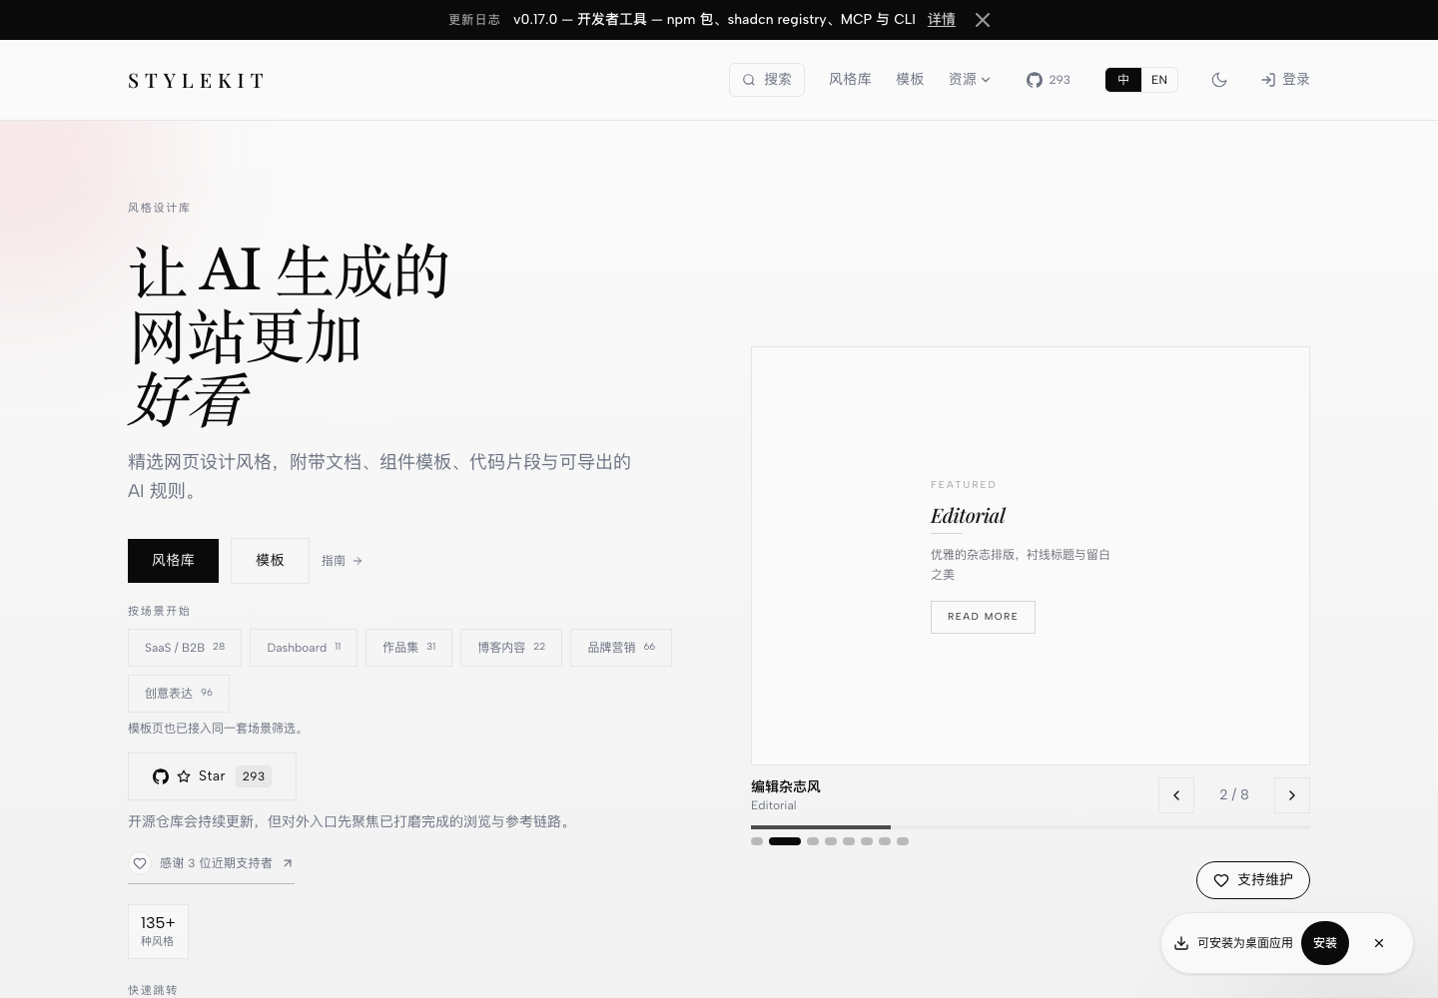Screen dimensions: 1438x998
Task: Click READ MORE in Editorial card
Action: [983, 617]
